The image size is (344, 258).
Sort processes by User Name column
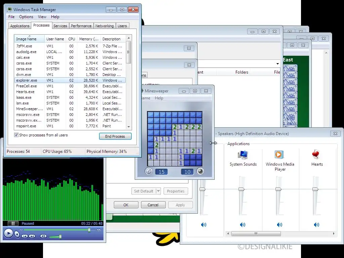click(x=55, y=39)
